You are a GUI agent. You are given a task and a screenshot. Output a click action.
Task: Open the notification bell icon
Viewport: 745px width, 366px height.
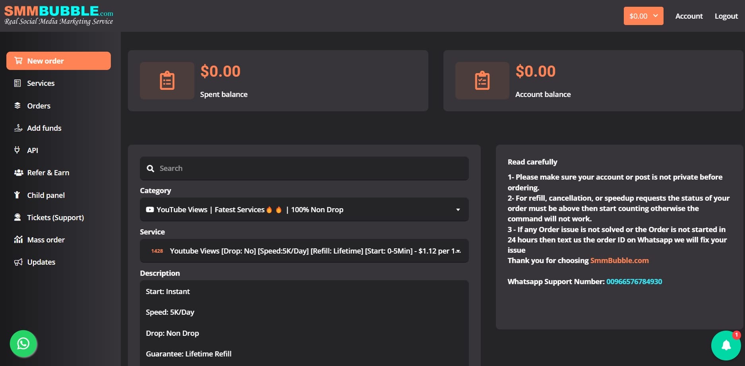726,345
